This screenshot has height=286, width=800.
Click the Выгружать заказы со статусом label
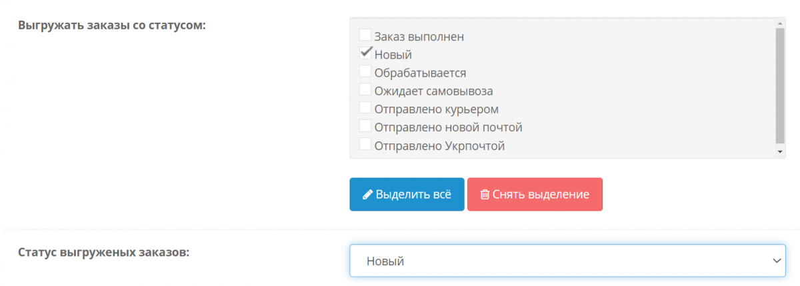click(113, 26)
